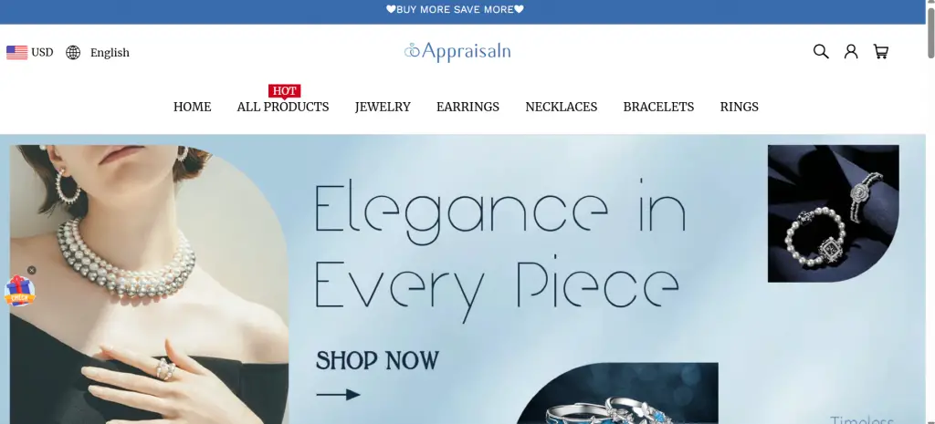This screenshot has width=935, height=424.
Task: Click the SHOP NOW link
Action: point(377,361)
